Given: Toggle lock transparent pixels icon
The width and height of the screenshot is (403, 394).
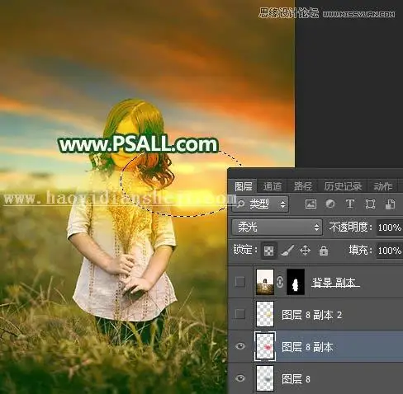Looking at the screenshot, I should (x=268, y=251).
